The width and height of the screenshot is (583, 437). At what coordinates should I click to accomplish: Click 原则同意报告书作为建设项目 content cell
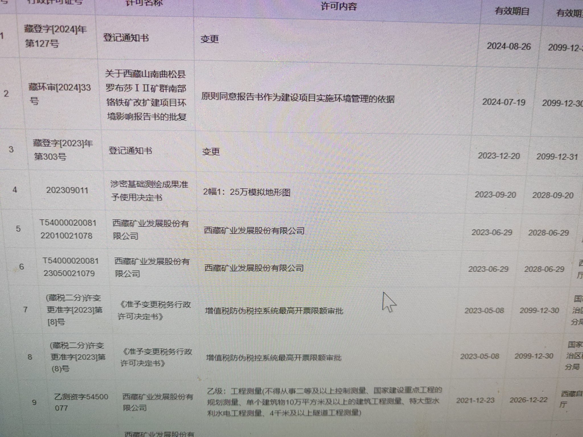coord(298,98)
